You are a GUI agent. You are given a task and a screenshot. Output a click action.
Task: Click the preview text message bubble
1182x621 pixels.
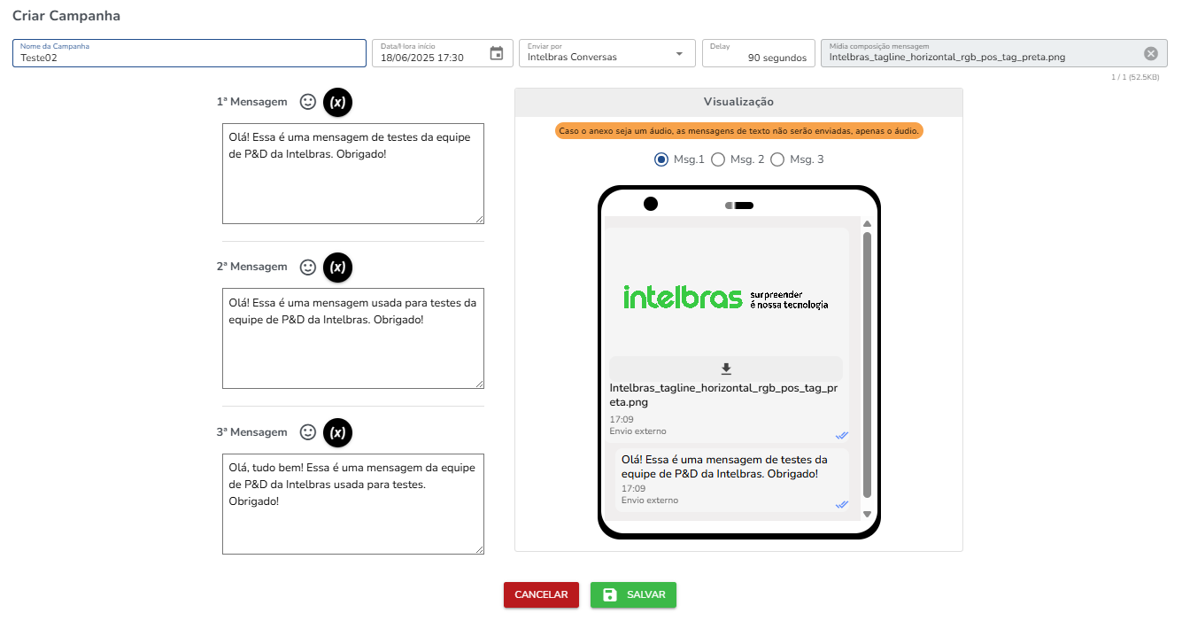click(x=732, y=479)
